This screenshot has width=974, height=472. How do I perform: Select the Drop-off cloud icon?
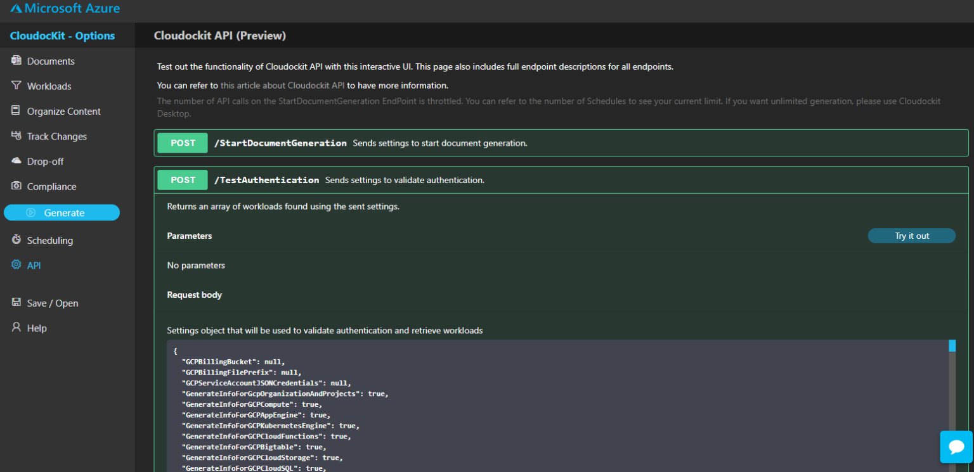[x=16, y=161]
